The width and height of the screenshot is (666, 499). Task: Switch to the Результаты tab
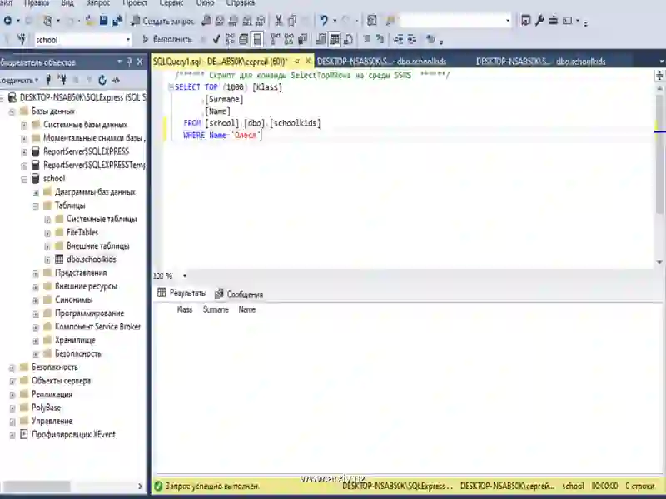[181, 293]
